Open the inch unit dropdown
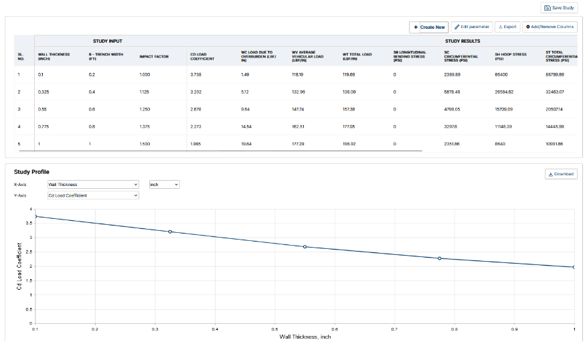 pos(165,185)
